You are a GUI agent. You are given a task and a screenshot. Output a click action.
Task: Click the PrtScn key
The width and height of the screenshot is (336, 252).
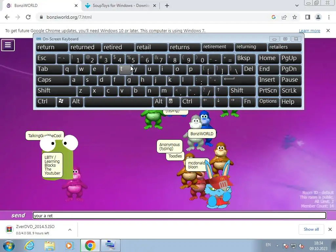268,91
